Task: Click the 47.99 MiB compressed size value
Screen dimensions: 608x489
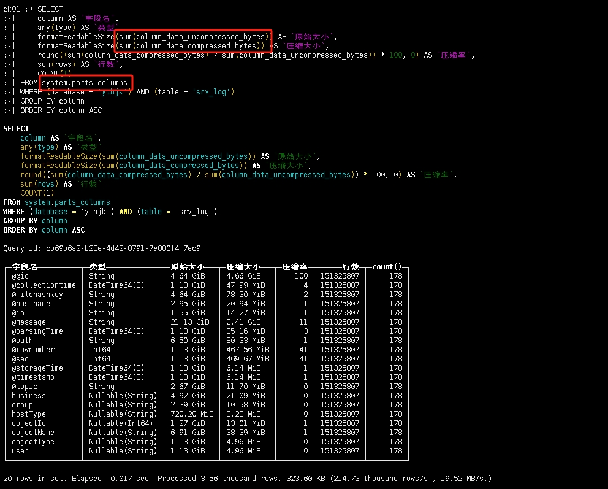Action: click(x=246, y=285)
